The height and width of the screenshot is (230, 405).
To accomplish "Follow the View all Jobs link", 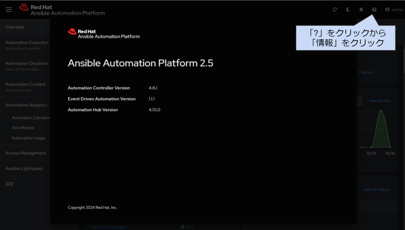I will point(379,101).
